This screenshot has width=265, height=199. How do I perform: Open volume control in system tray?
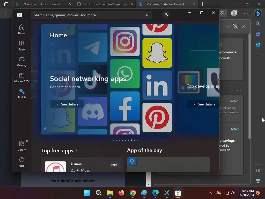(233, 193)
